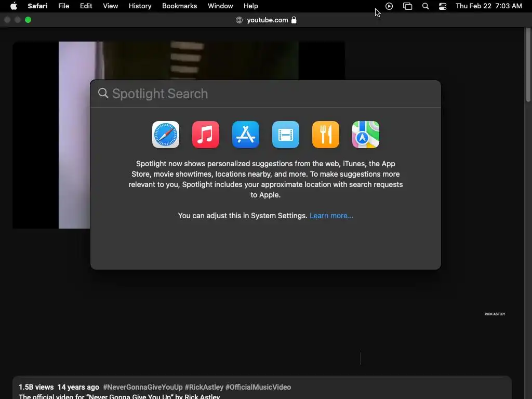Open the Apple menu
The image size is (532, 399).
click(14, 6)
